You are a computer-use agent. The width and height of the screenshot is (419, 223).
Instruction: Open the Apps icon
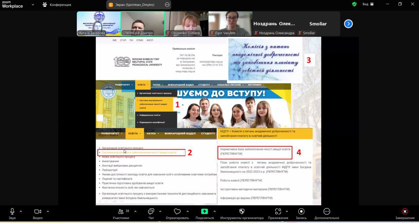click(x=278, y=212)
